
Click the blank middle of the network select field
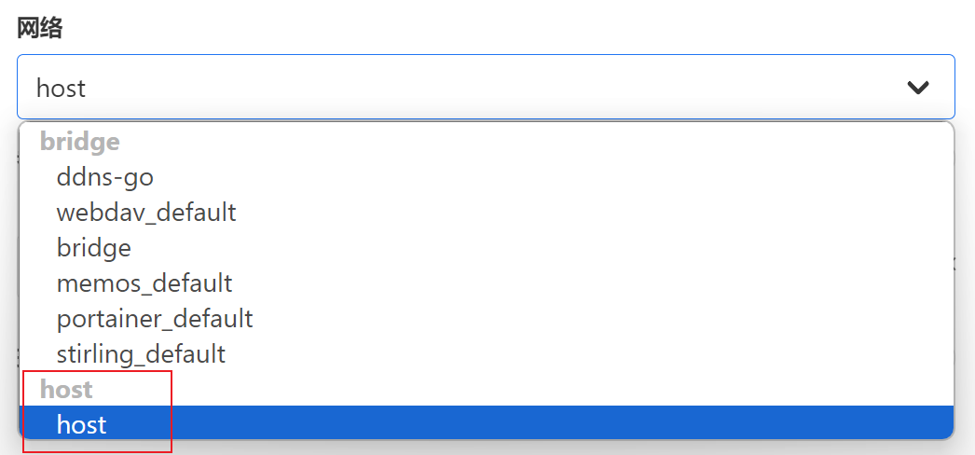(x=485, y=87)
